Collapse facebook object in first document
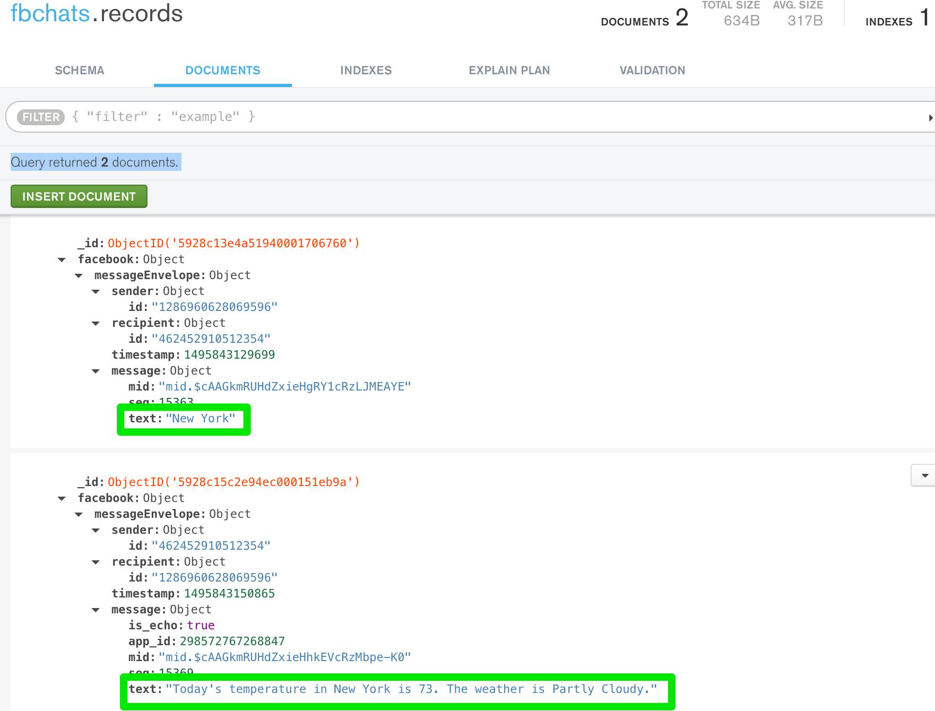The width and height of the screenshot is (935, 711). point(62,259)
